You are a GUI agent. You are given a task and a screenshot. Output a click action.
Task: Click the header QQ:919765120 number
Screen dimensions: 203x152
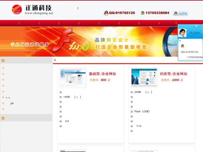(122, 13)
